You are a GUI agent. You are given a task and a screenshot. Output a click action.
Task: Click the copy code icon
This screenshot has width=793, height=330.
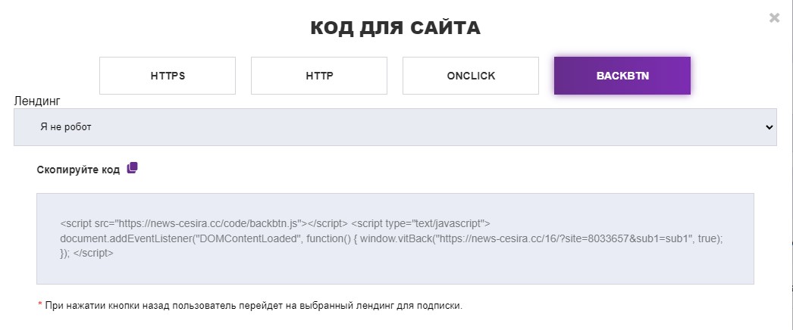(133, 168)
